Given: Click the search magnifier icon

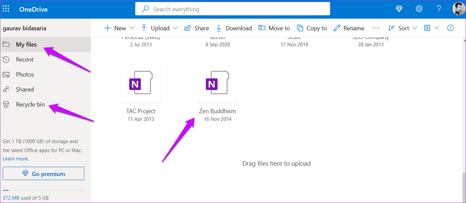Looking at the screenshot, I should click(x=145, y=9).
